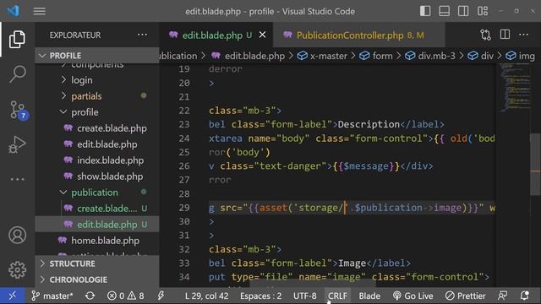
Task: Click L 29, col 42 cursor position
Action: tap(206, 296)
